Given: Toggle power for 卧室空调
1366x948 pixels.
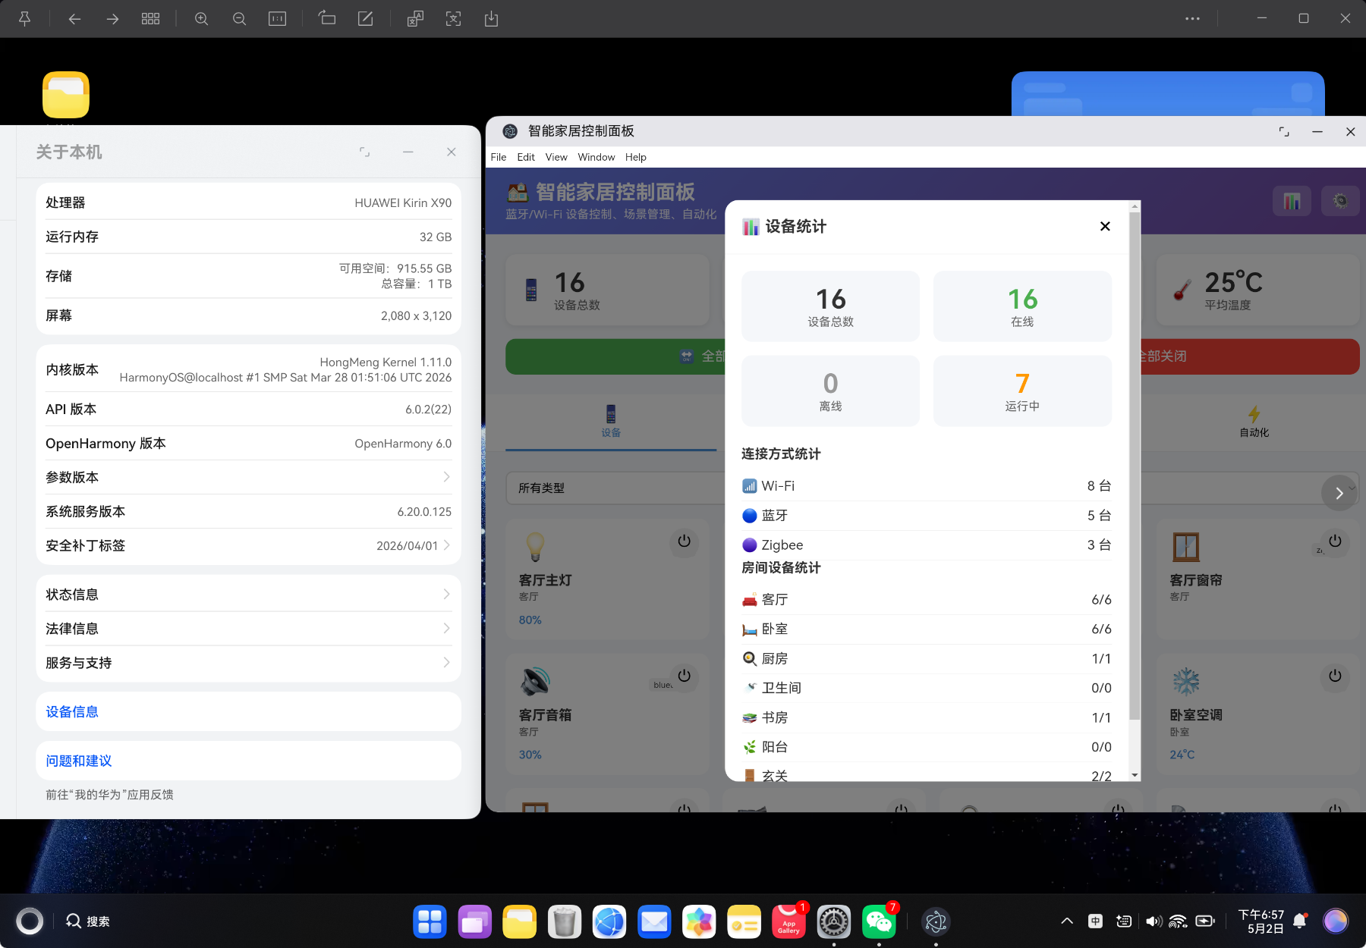Looking at the screenshot, I should coord(1335,676).
